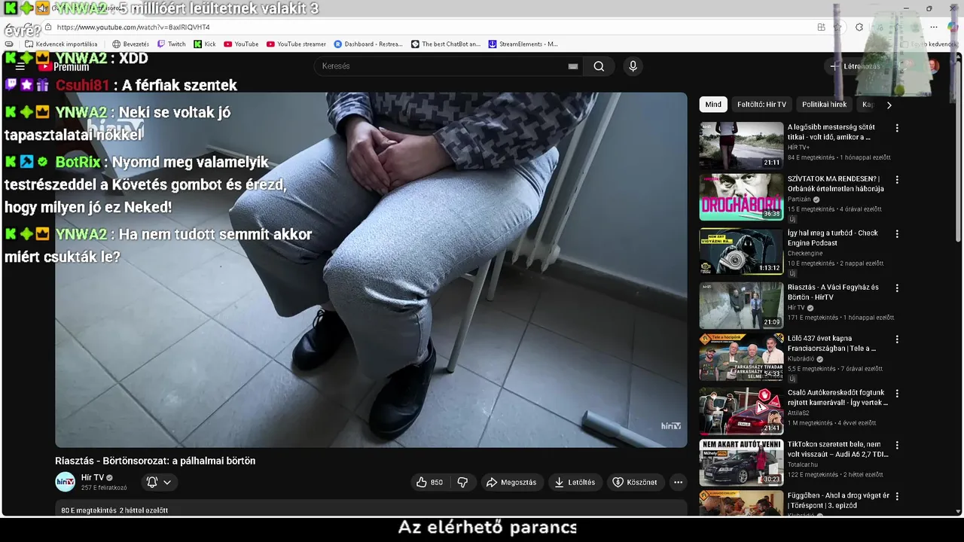Viewport: 964px width, 542px height.
Task: Like the video with thumbs-up 850
Action: [x=429, y=483]
